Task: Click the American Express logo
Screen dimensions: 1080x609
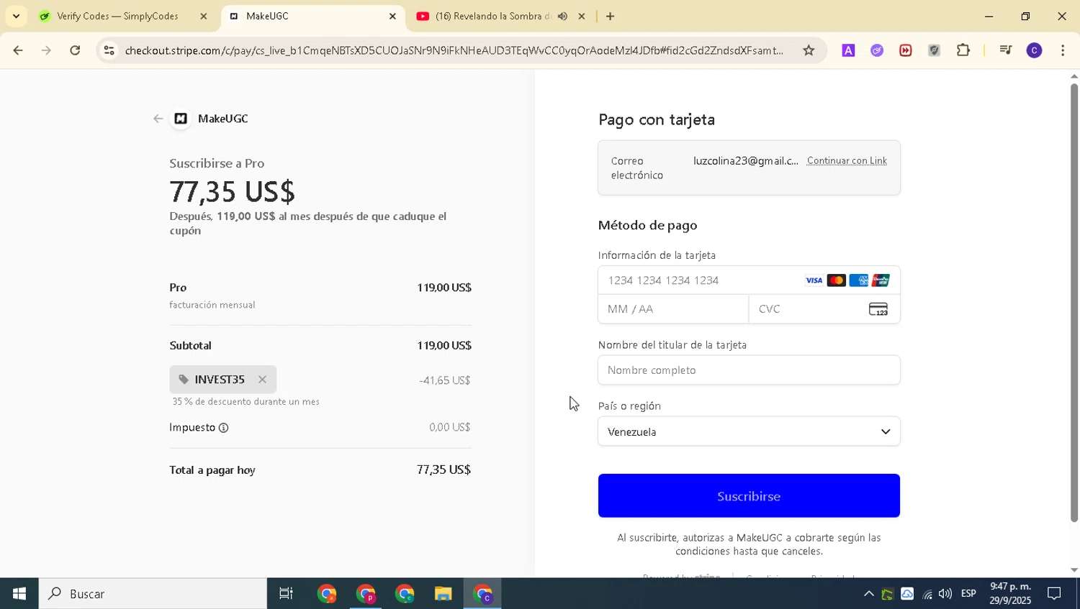Action: tap(858, 280)
